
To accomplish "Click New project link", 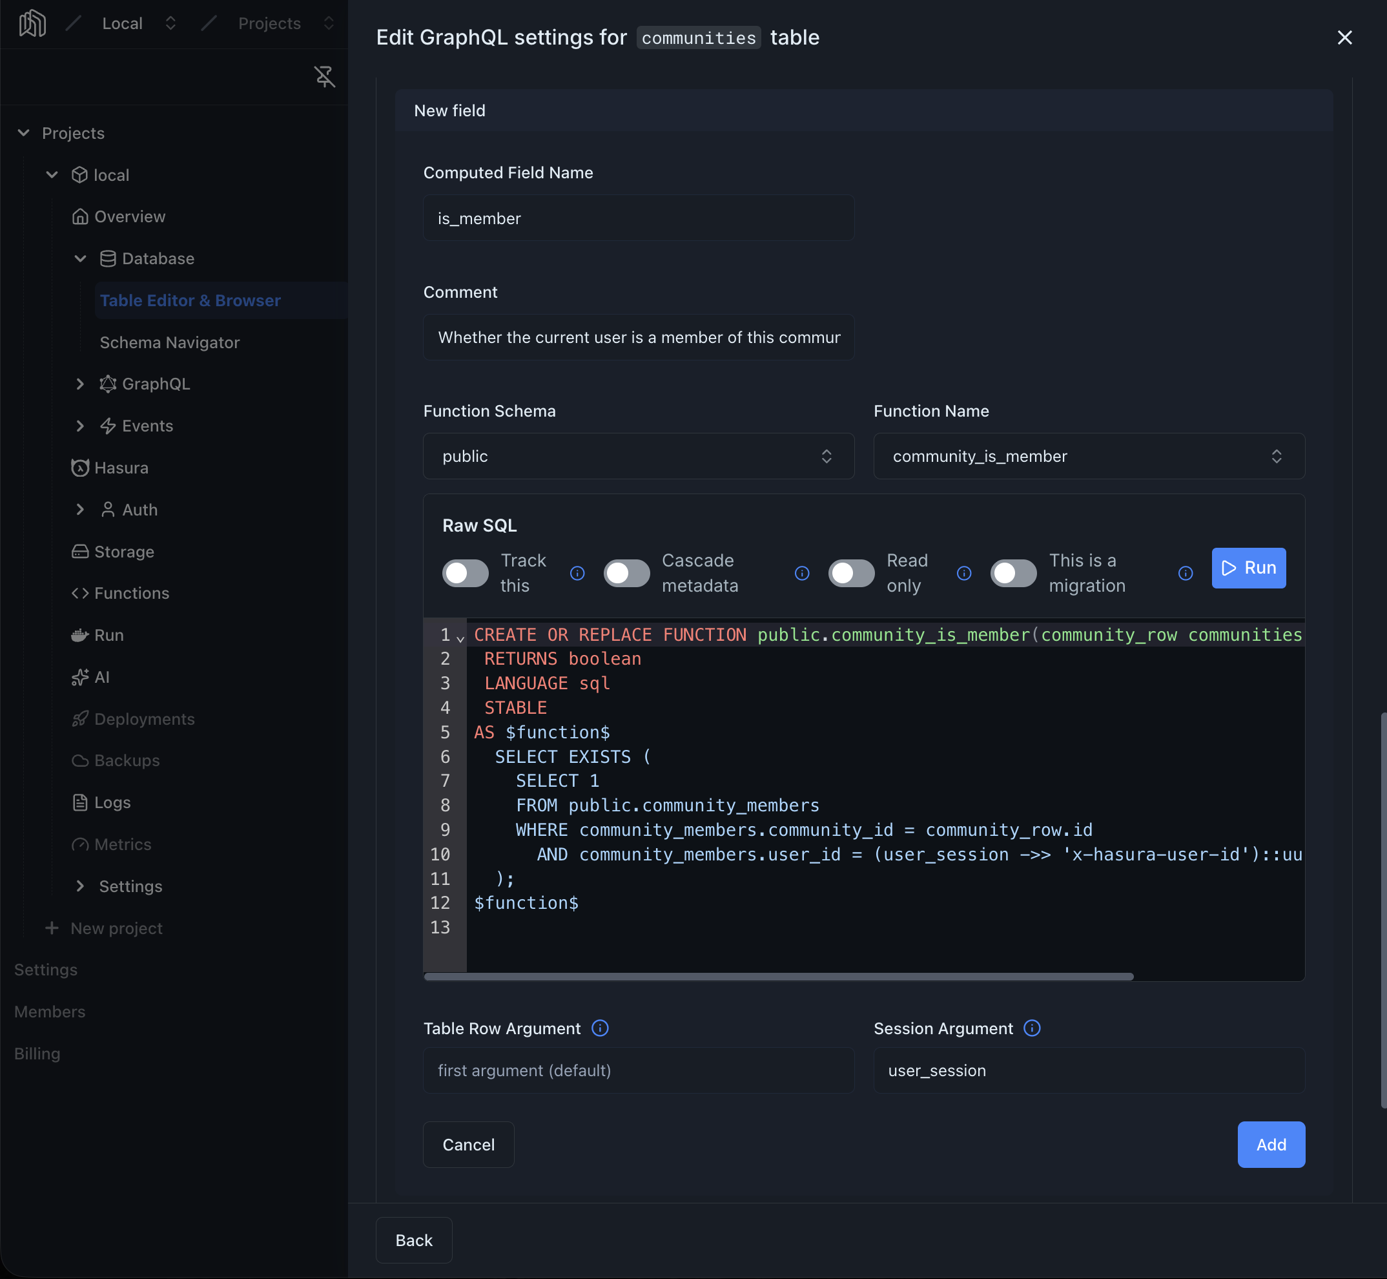I will click(116, 928).
